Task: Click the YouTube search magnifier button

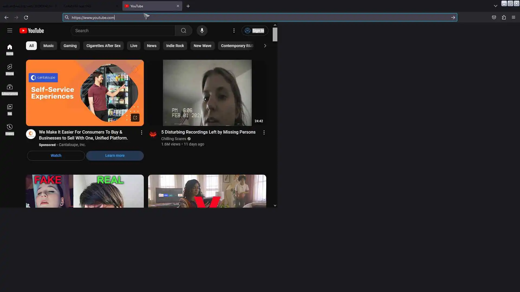Action: (x=184, y=31)
